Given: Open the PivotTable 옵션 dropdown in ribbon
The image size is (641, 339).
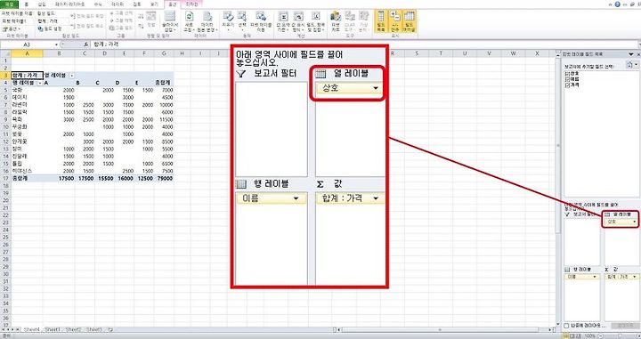Looking at the screenshot, I should coord(11,29).
